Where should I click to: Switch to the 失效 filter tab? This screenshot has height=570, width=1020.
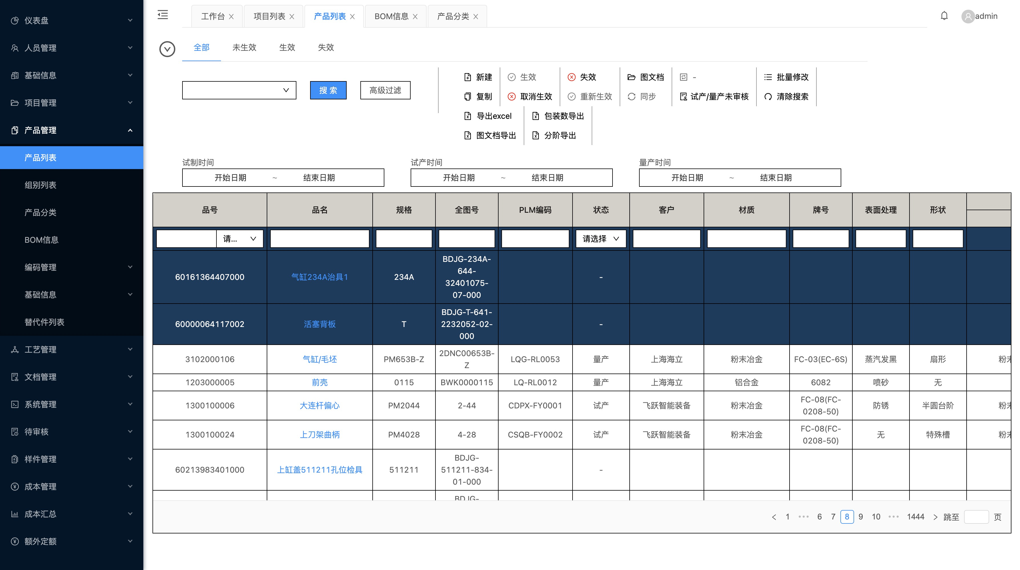pos(326,47)
